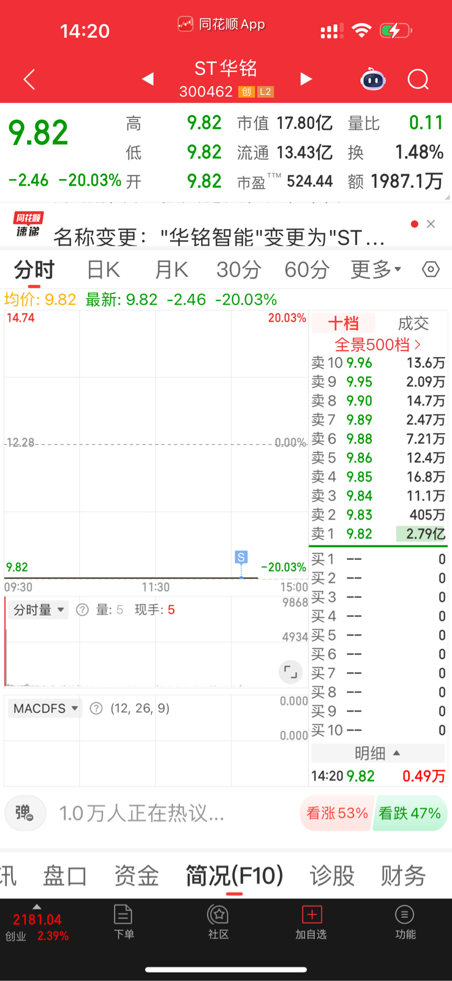
Task: Open the 盘口 bottom tab
Action: tap(65, 876)
